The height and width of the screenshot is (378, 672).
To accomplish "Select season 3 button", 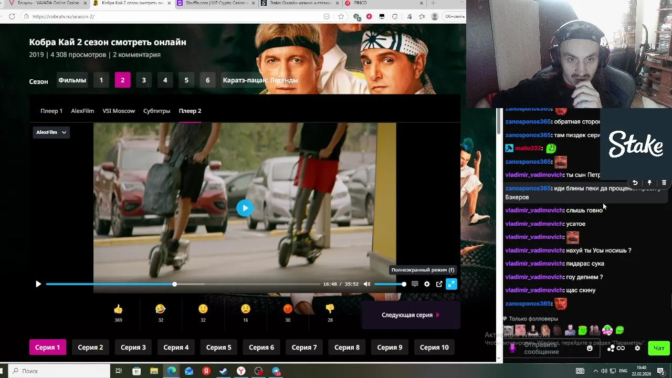I will (144, 80).
